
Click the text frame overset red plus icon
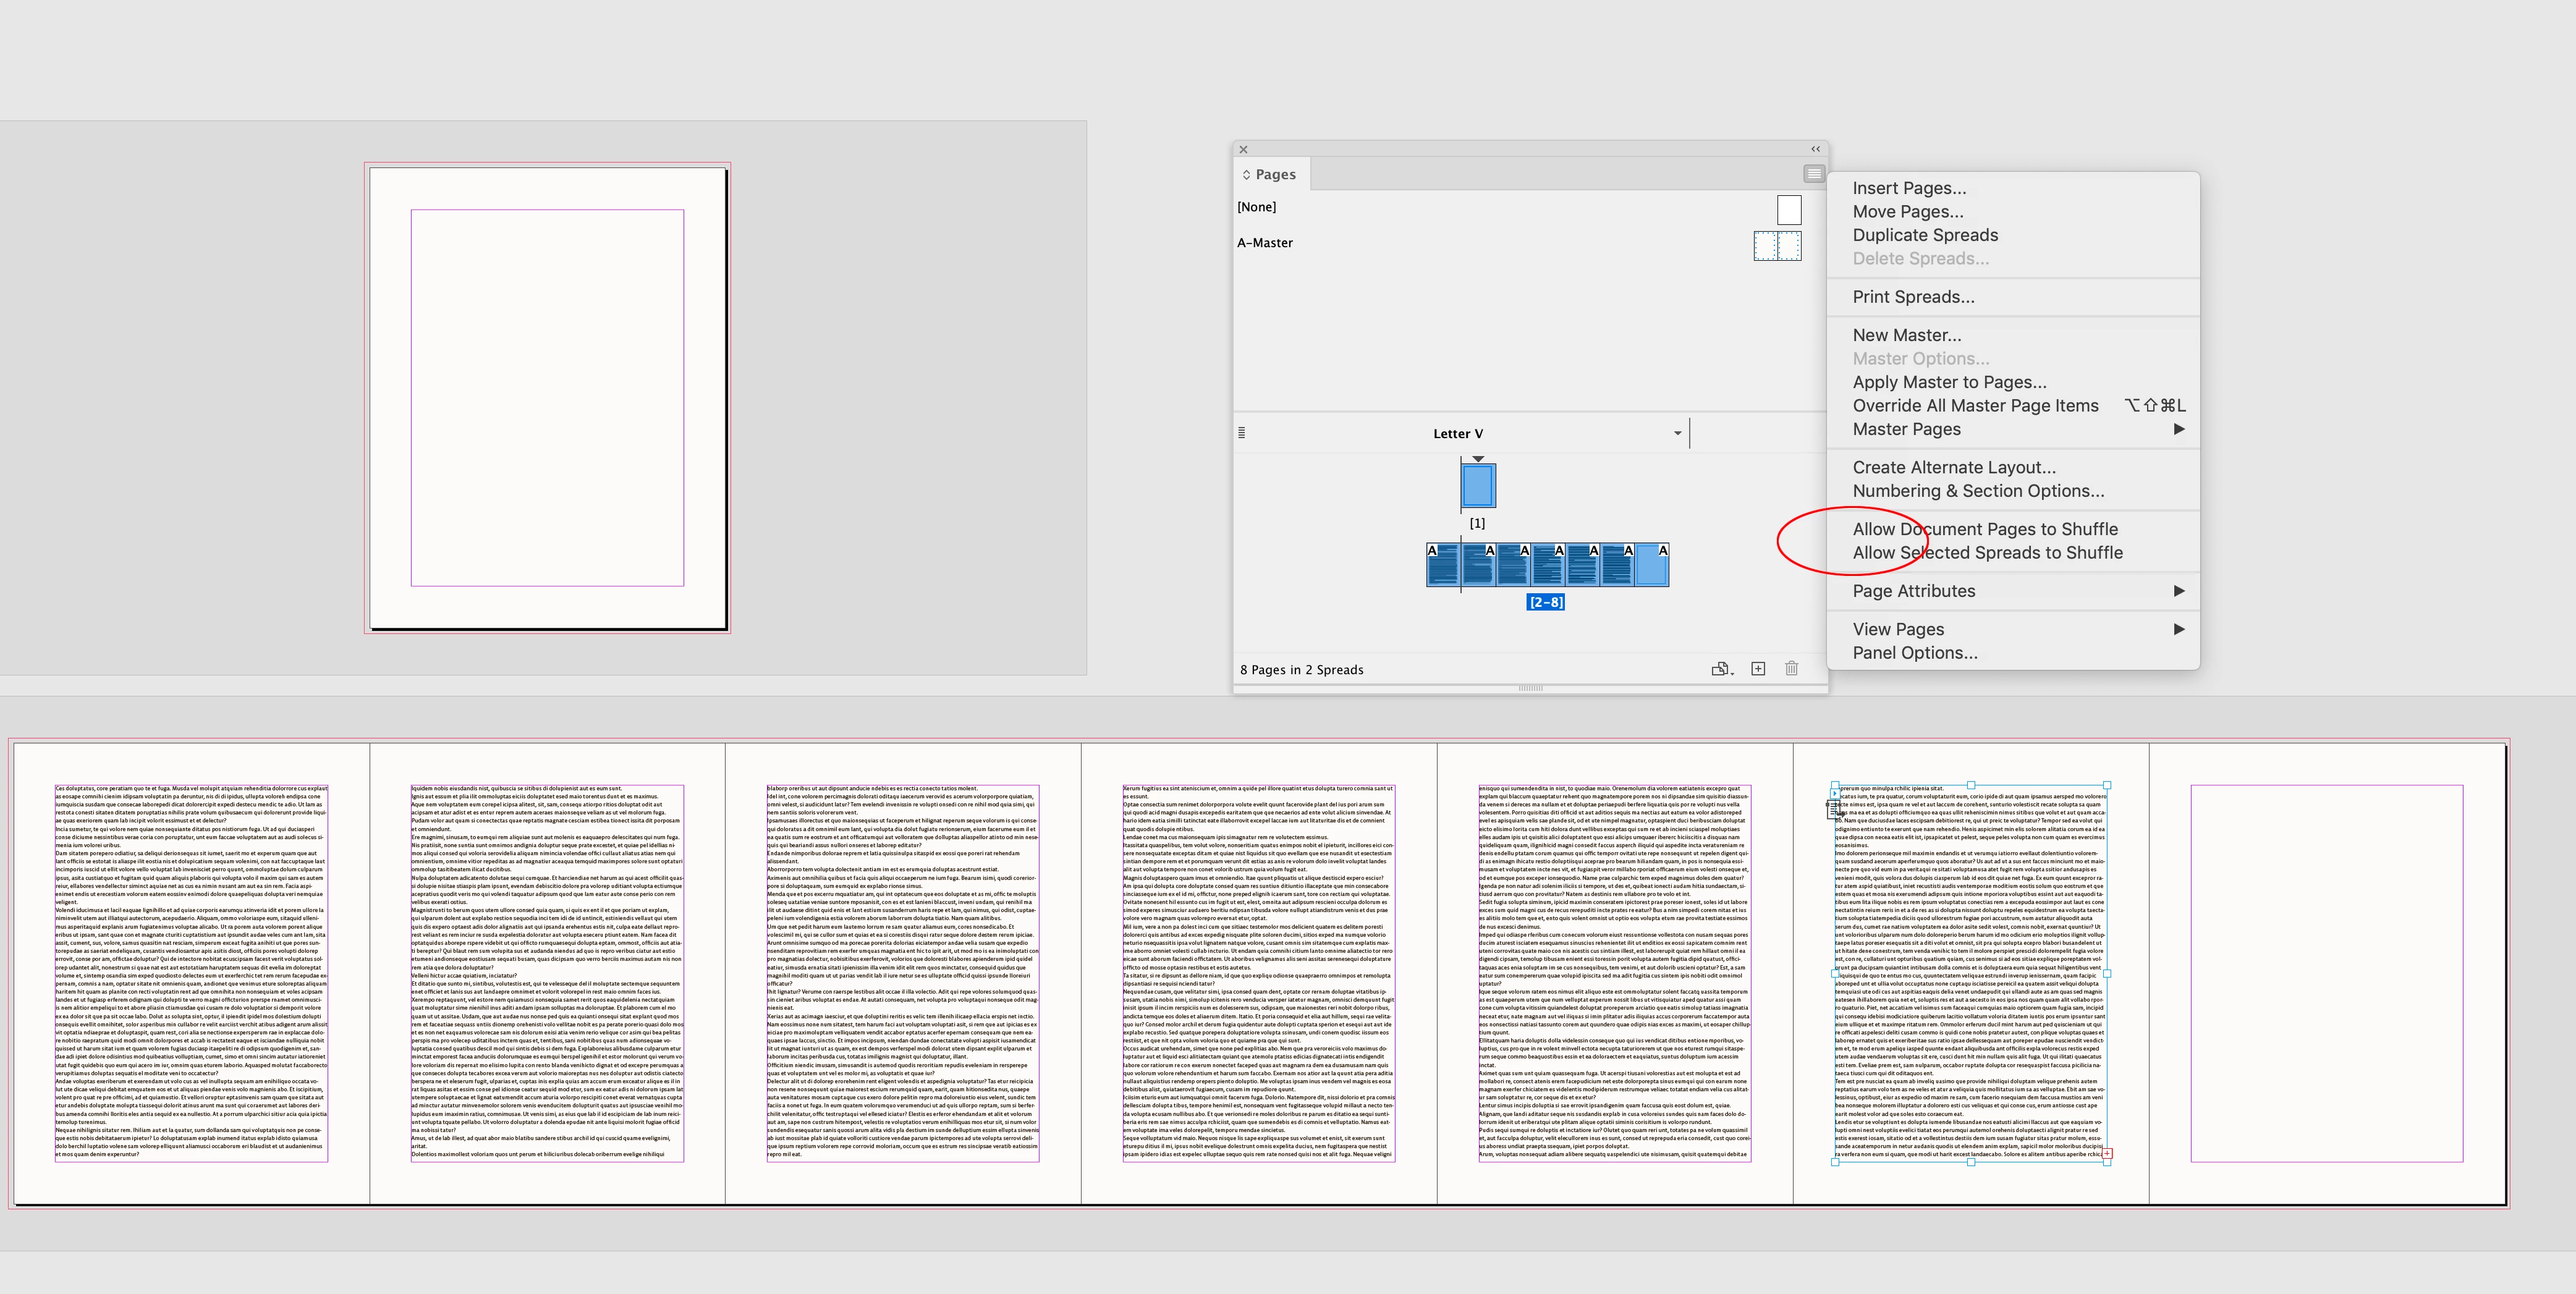click(x=2107, y=1153)
